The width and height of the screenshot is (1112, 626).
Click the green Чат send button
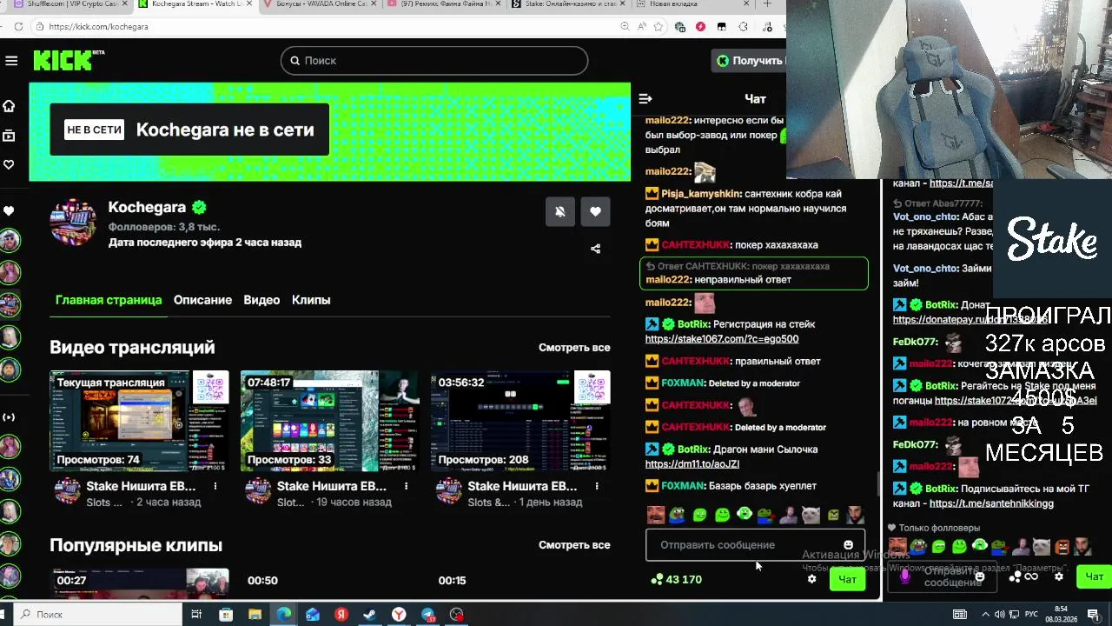[847, 579]
